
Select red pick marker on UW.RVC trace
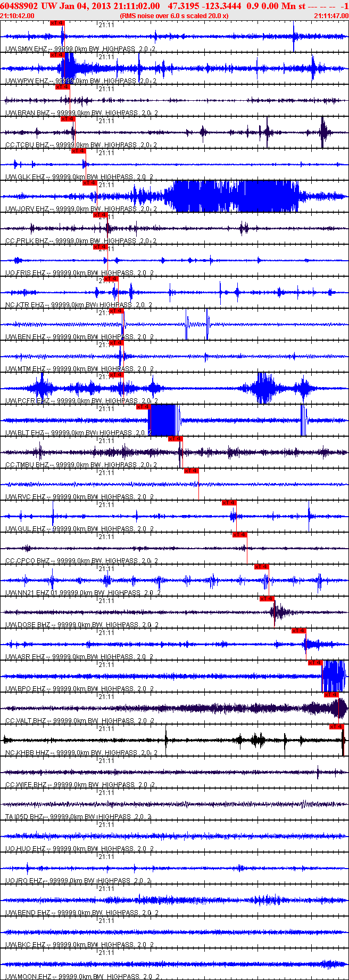[191, 471]
